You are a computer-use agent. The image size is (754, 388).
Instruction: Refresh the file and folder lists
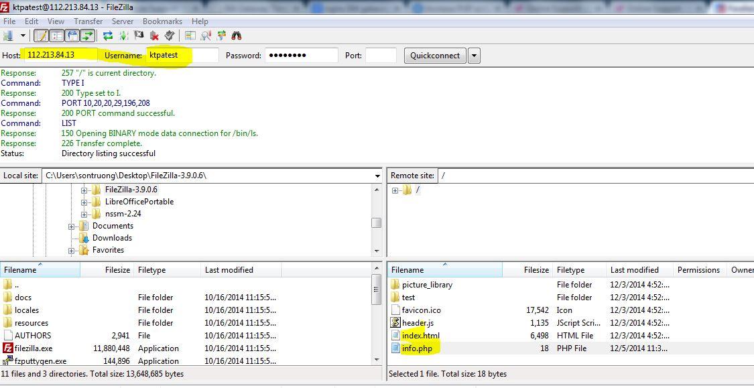pos(108,36)
